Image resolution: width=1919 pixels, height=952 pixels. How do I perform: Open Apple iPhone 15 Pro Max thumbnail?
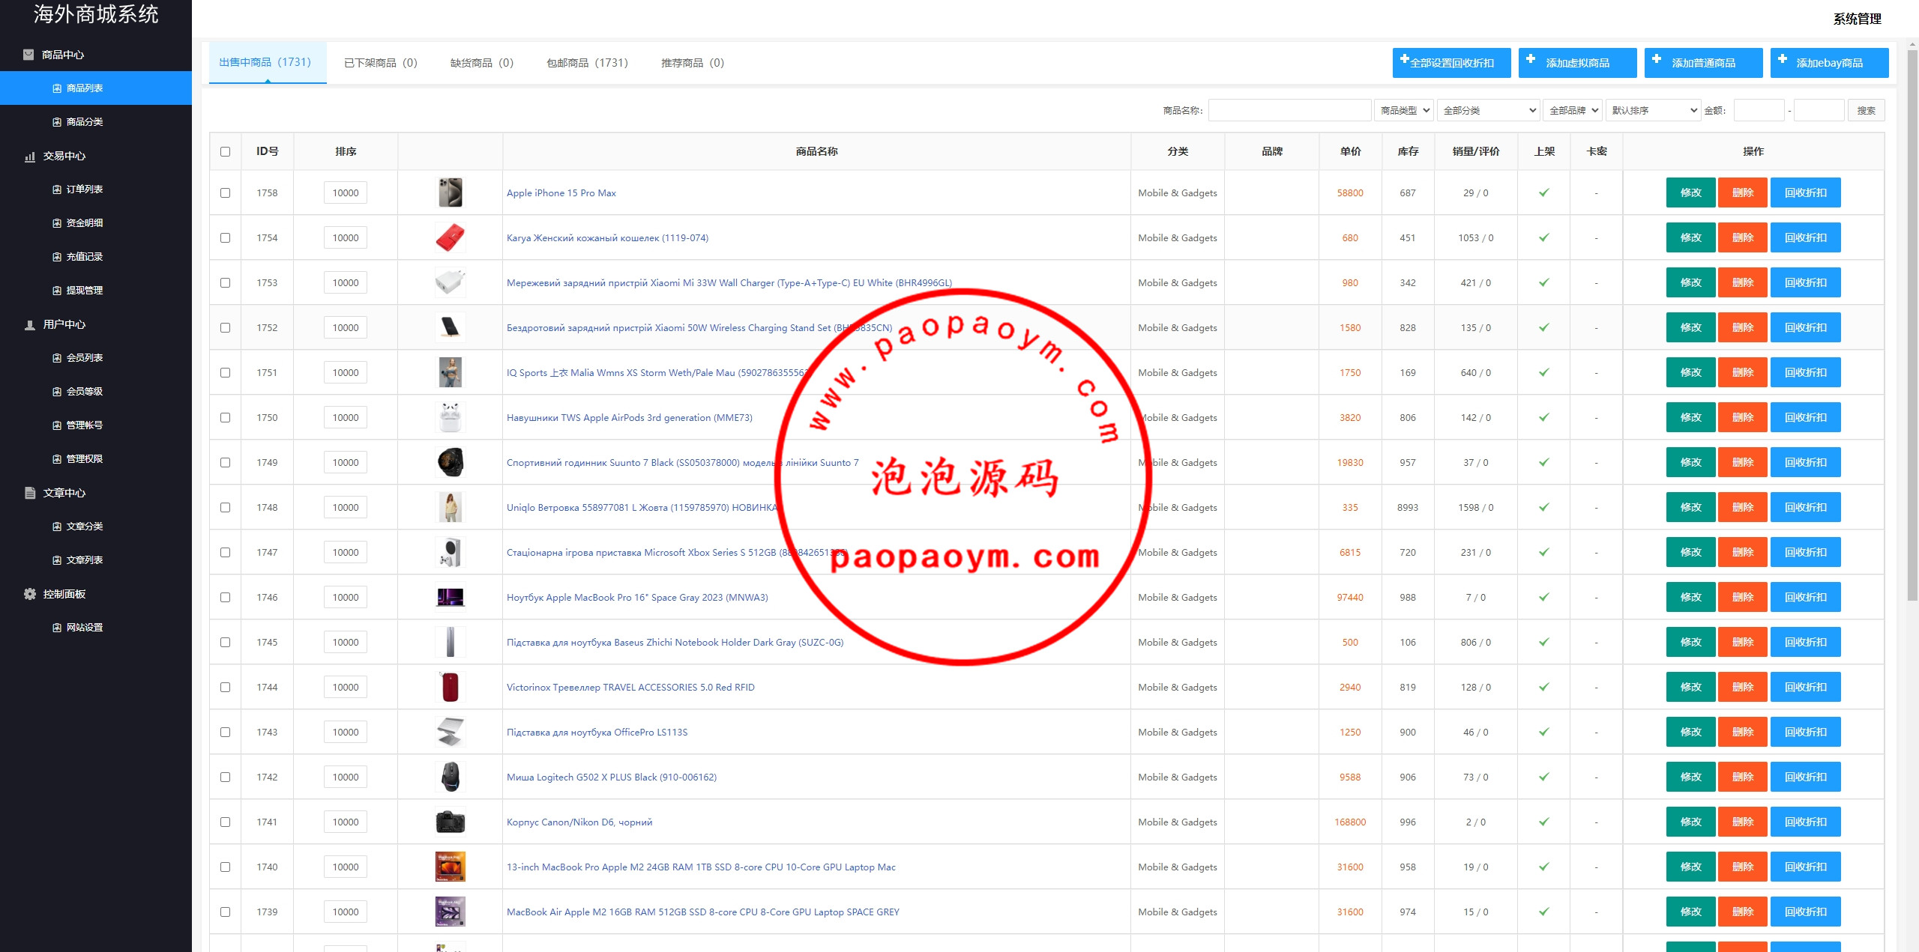pyautogui.click(x=451, y=192)
